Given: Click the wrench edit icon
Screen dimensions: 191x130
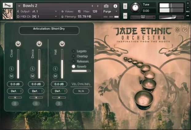Looking at the screenshot, I should [8, 6].
